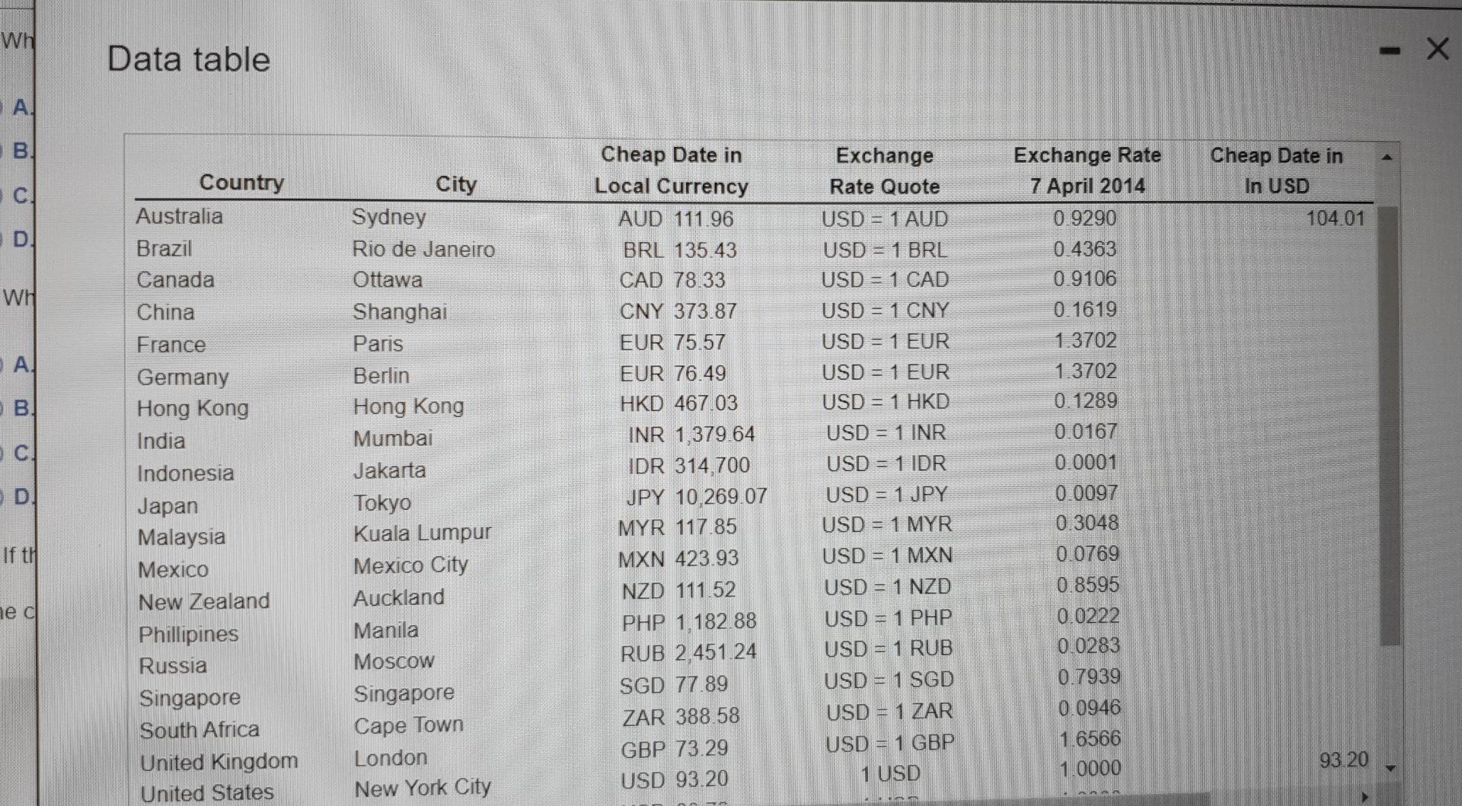Click the Cheap Date in Local Currency header
Viewport: 1462px width, 806px height.
click(671, 170)
